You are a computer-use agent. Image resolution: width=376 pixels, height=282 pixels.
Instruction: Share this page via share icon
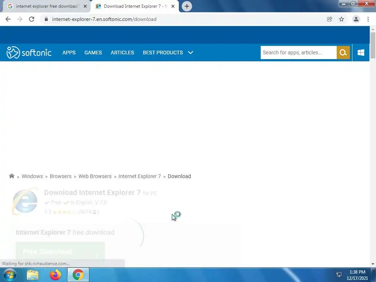coord(329,19)
